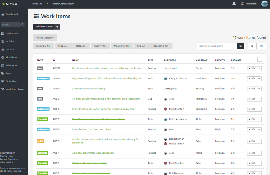Click the plus icon beside Add Work Item
270x175 pixels.
[57, 27]
